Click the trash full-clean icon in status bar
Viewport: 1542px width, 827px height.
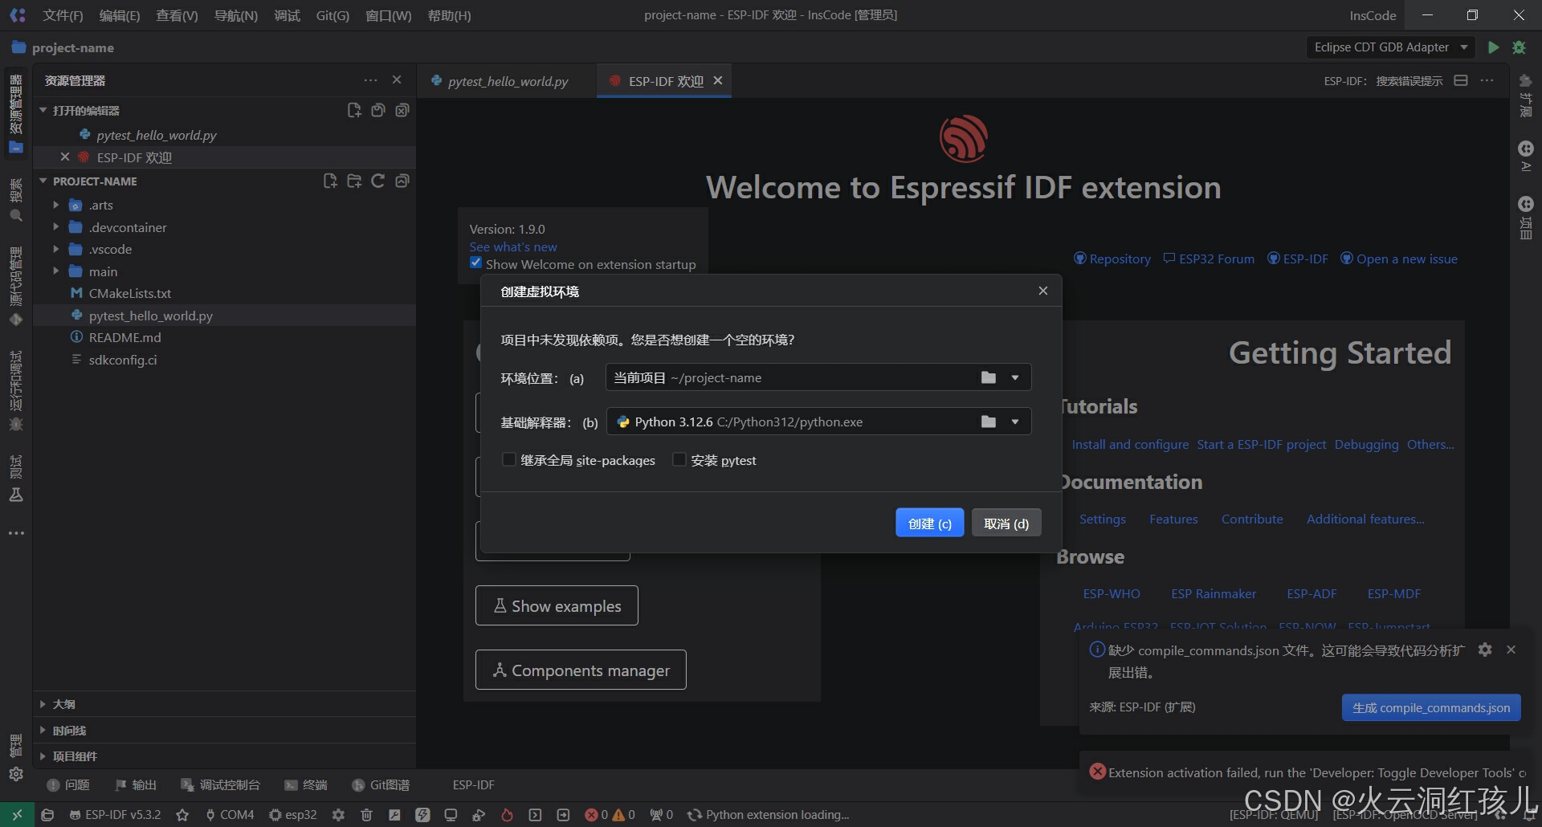tap(366, 814)
